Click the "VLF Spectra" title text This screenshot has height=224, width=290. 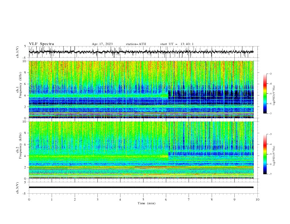coord(41,44)
